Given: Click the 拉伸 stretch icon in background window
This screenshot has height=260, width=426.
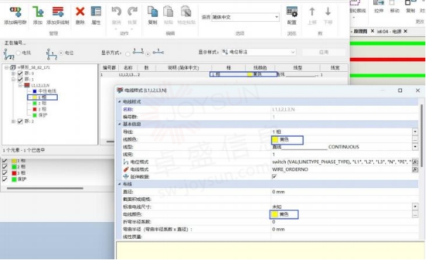Looking at the screenshot, I should (x=378, y=3).
